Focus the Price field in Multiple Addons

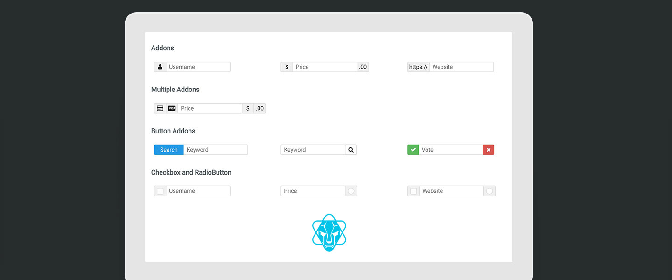210,108
